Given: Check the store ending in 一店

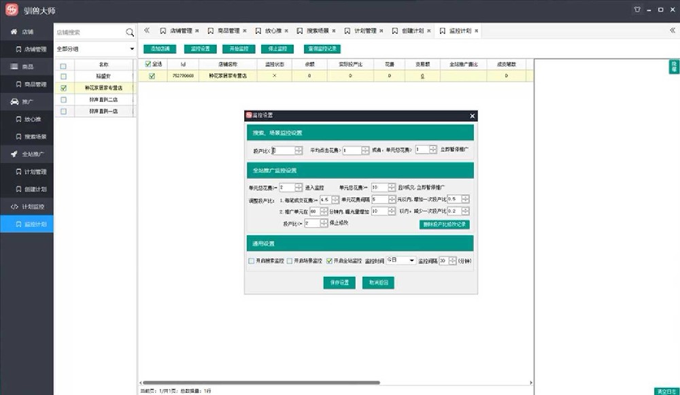Looking at the screenshot, I should [x=63, y=111].
